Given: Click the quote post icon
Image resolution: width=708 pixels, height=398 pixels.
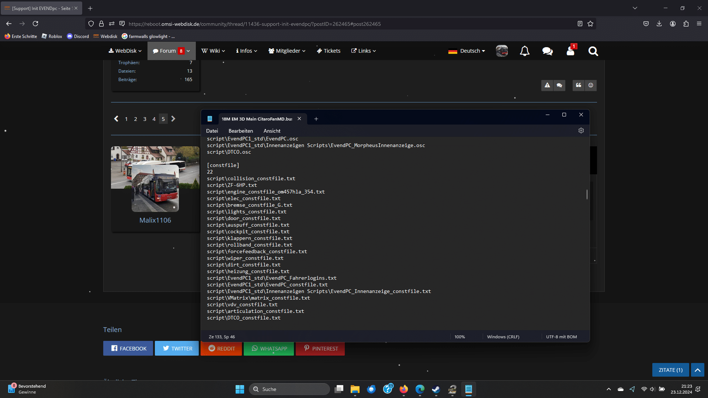Looking at the screenshot, I should point(579,85).
